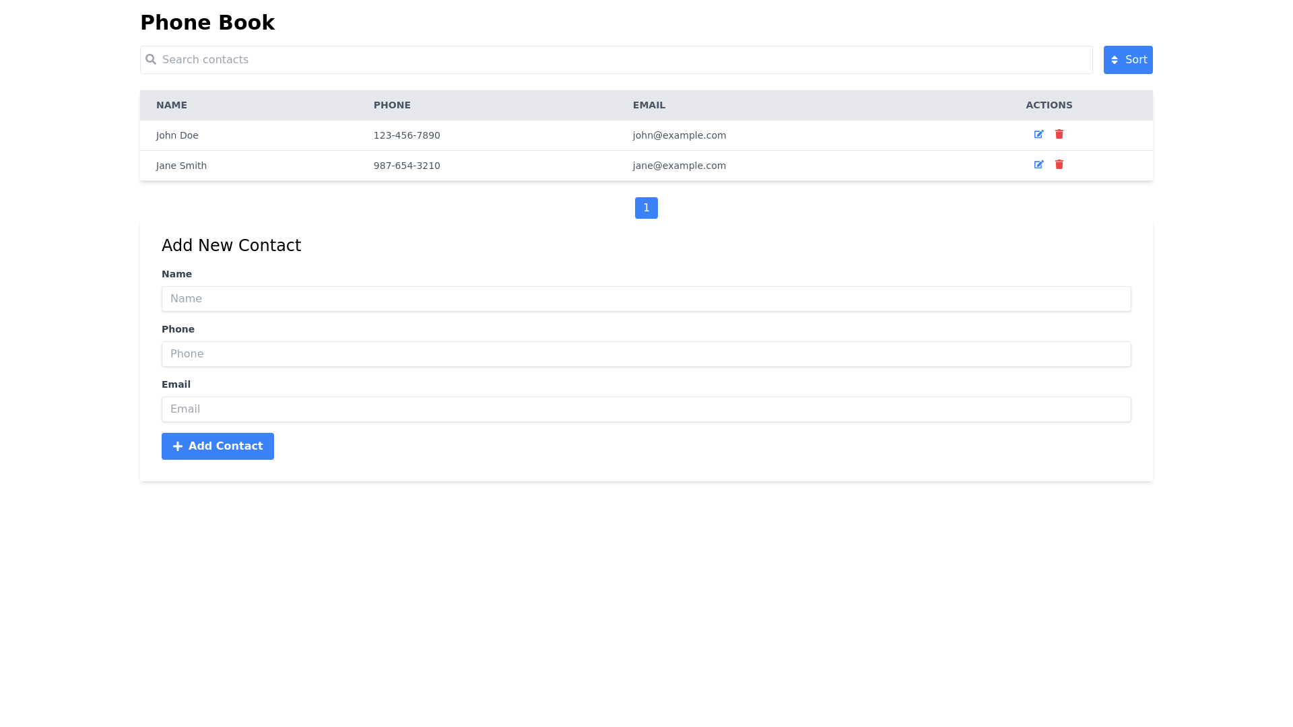Click into the Phone input field
This screenshot has width=1293, height=727.
point(646,354)
